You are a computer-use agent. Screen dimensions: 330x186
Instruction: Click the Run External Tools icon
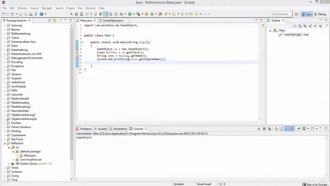click(138, 14)
